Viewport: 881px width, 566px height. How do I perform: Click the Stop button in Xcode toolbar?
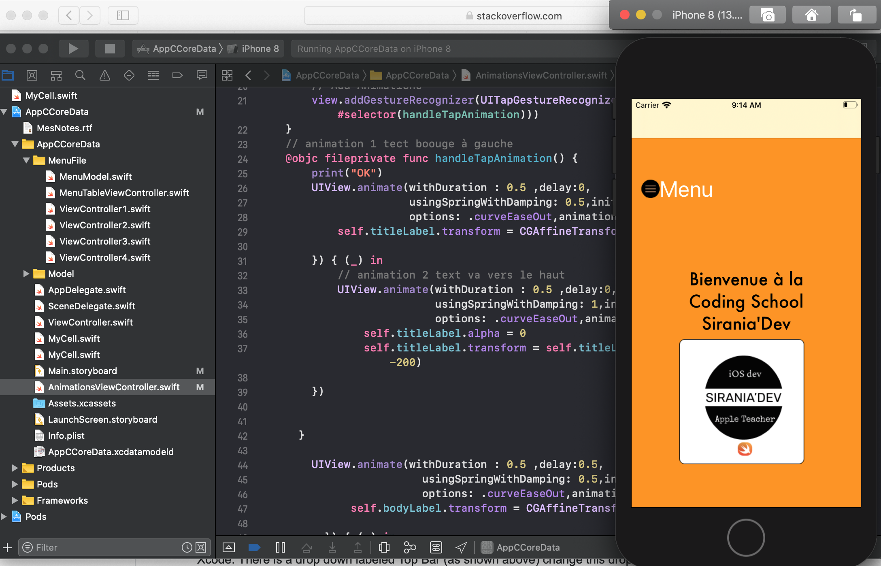(x=110, y=49)
